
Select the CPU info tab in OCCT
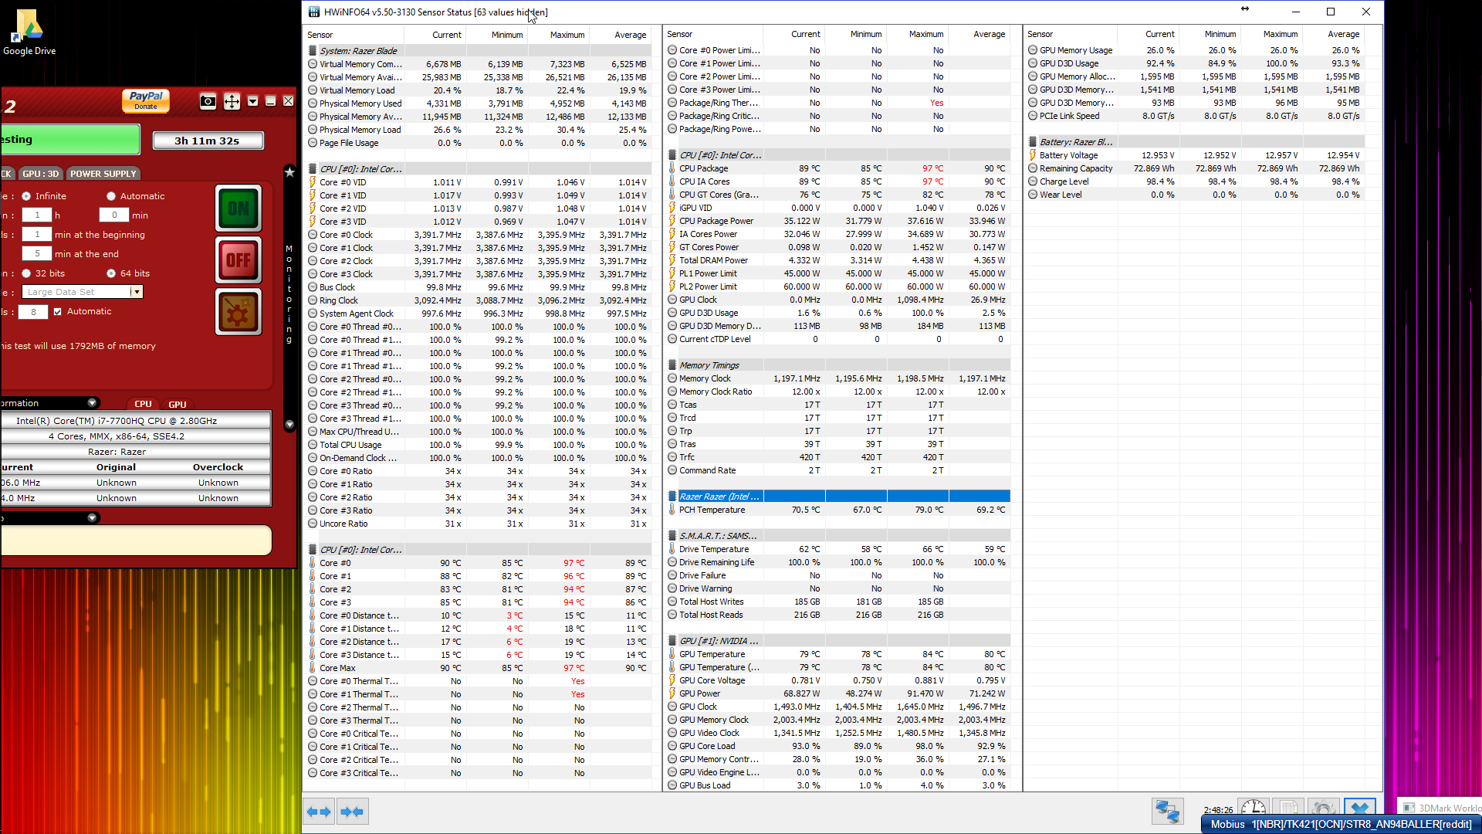[x=143, y=404]
